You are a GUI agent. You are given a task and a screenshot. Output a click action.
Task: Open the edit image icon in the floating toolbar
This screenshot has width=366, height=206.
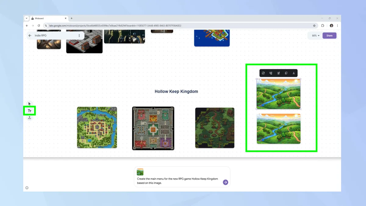(278, 73)
